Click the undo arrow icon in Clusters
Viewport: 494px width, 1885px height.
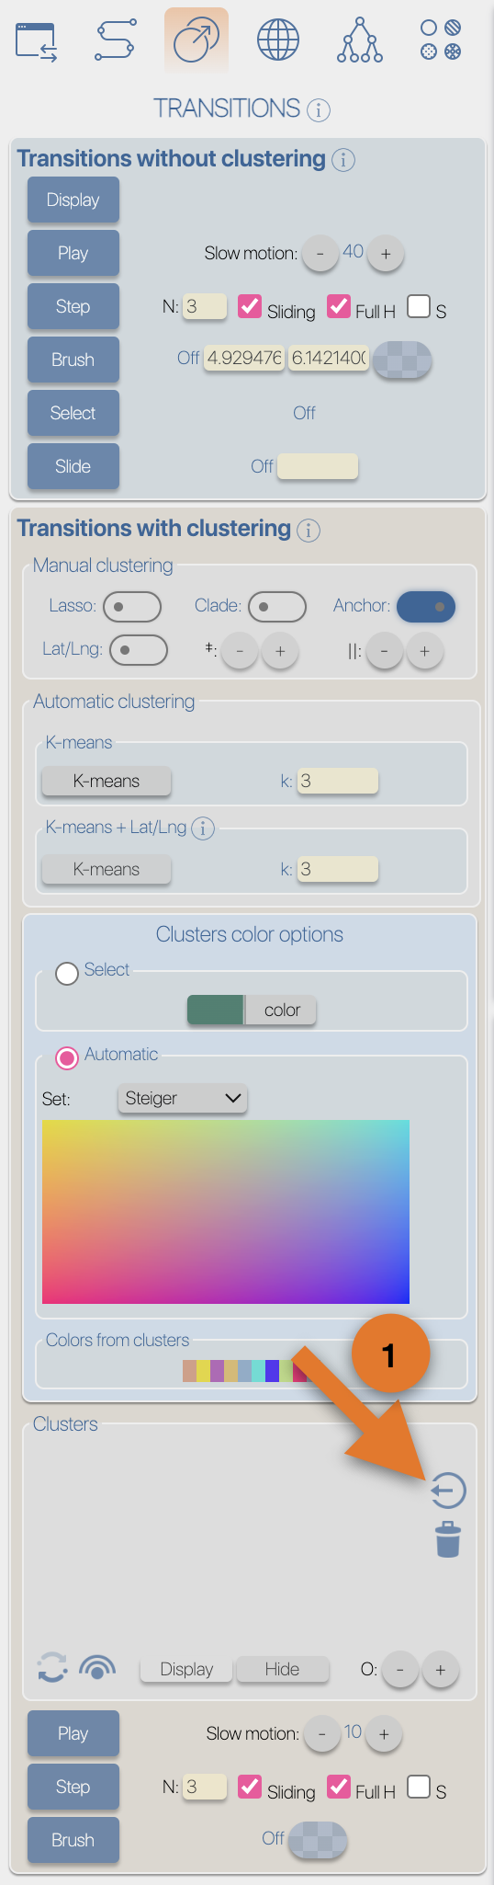click(x=448, y=1491)
